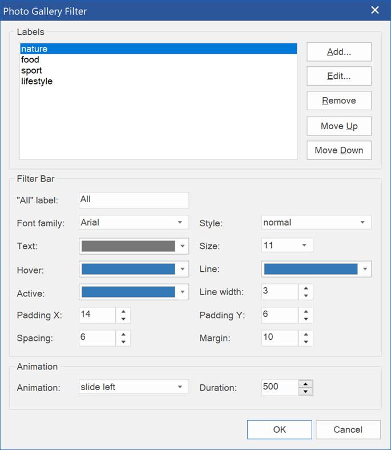The width and height of the screenshot is (391, 450).
Task: Increase Duration spinner up arrow
Action: tap(306, 384)
